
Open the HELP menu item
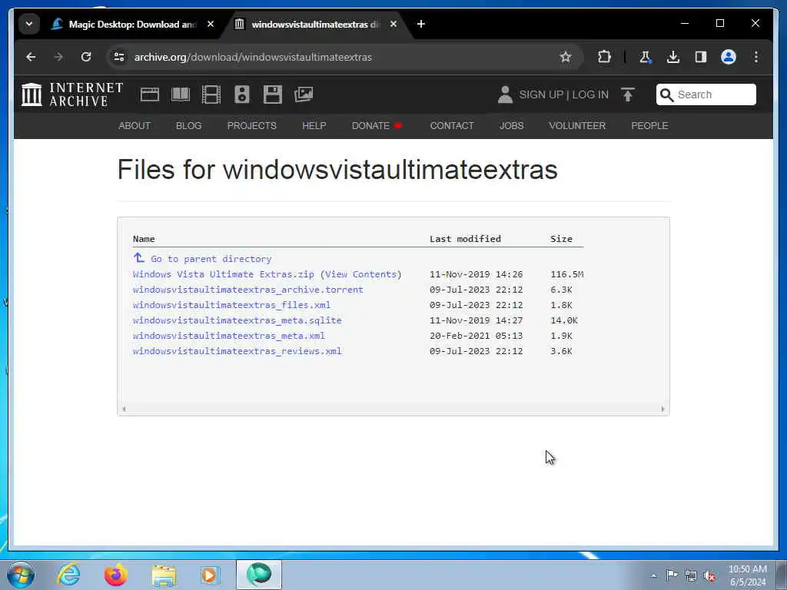tap(314, 126)
